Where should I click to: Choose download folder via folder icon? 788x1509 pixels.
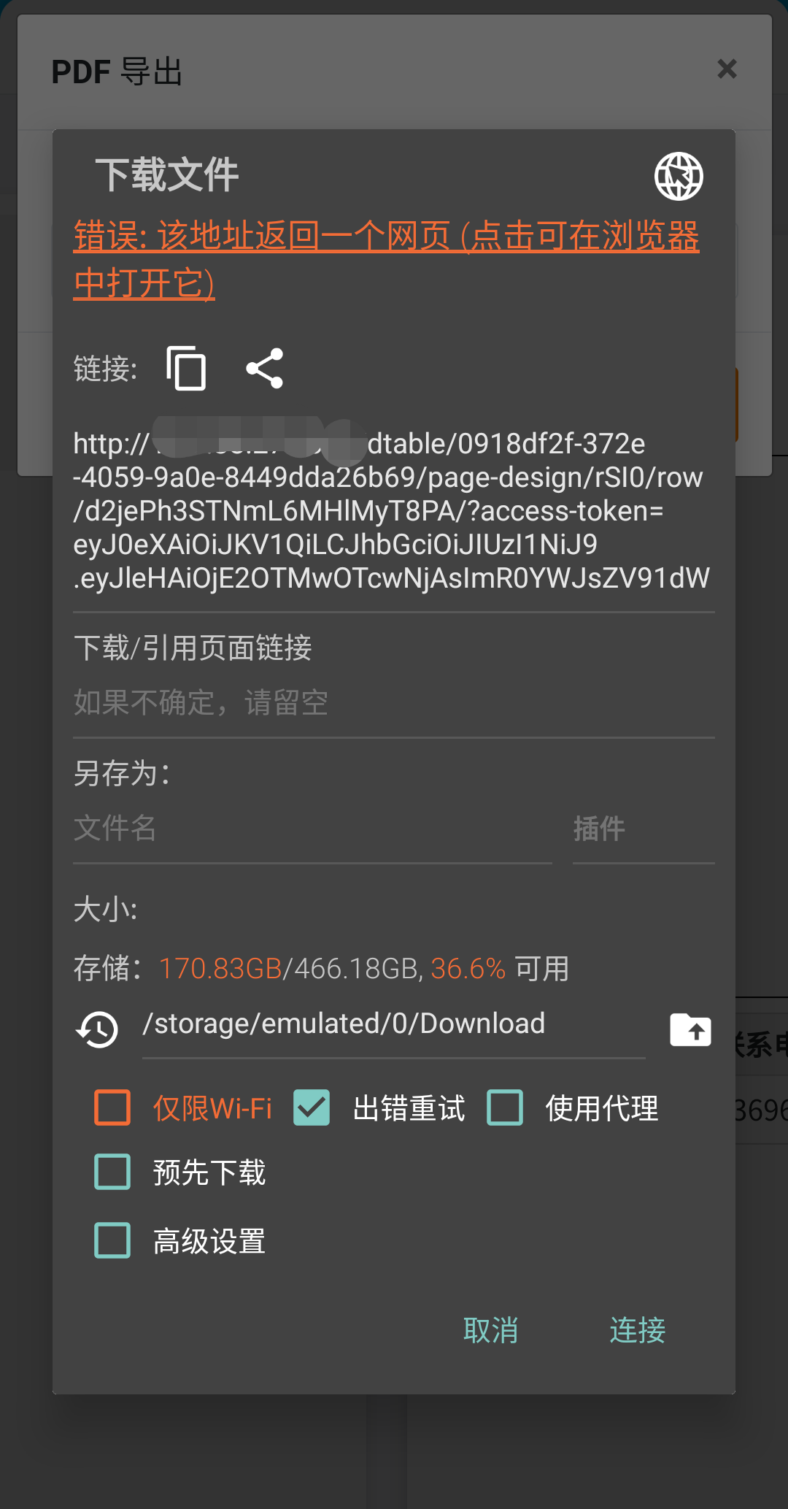690,1029
